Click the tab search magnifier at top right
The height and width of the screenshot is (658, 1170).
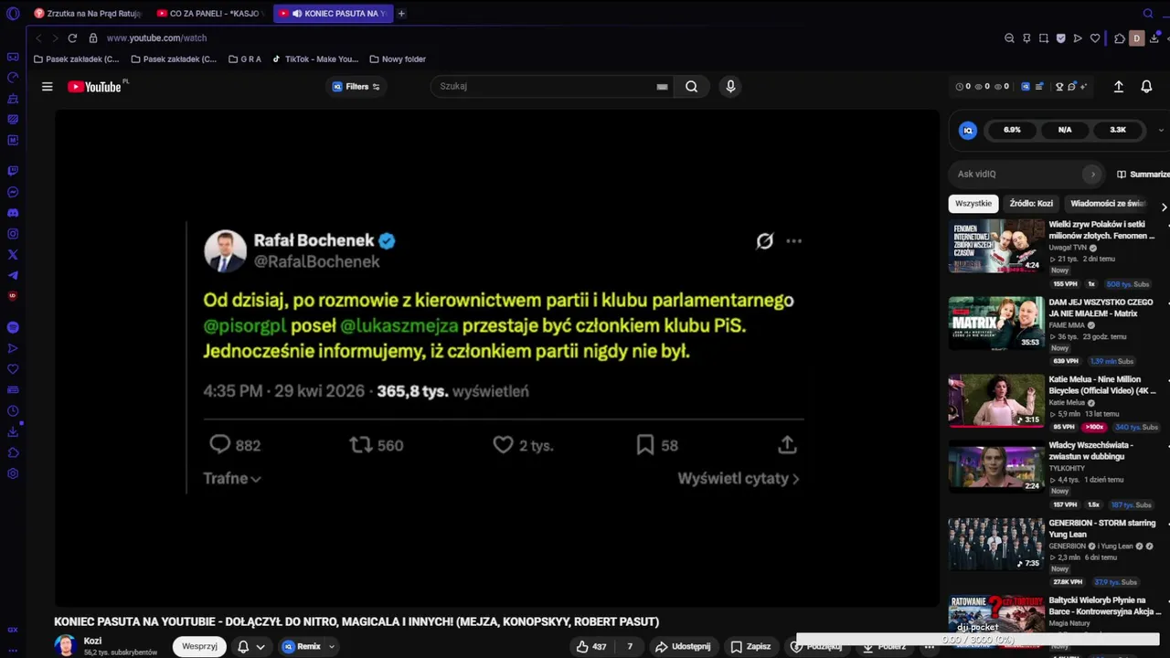pos(1148,14)
